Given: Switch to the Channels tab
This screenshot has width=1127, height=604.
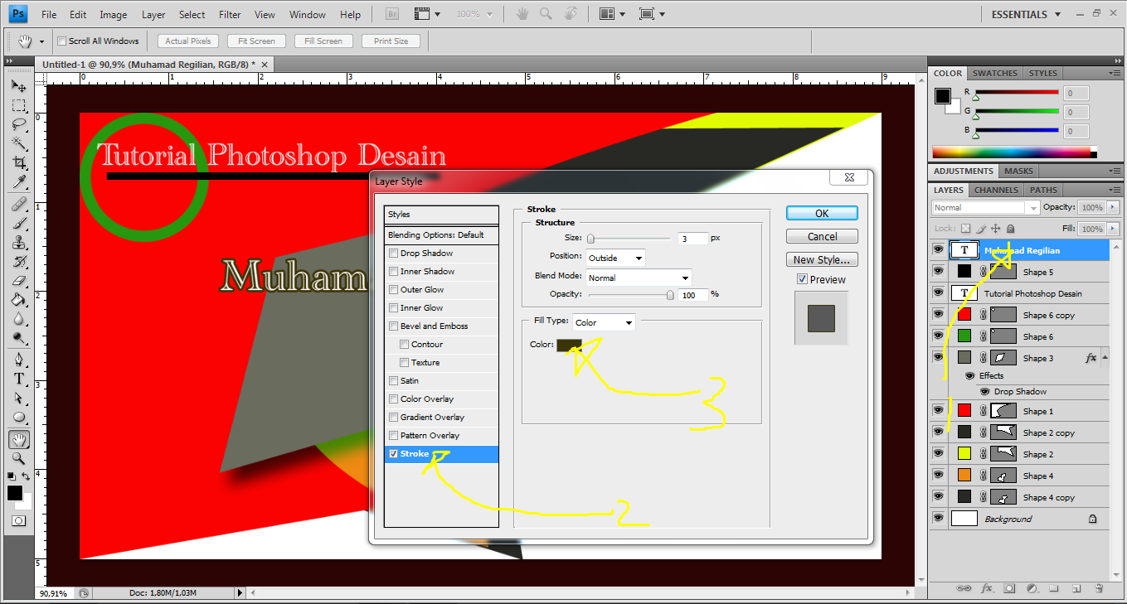Looking at the screenshot, I should 995,190.
